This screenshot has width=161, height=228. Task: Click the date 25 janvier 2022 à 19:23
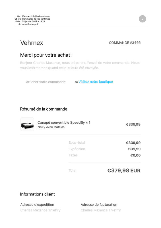pos(33,22)
